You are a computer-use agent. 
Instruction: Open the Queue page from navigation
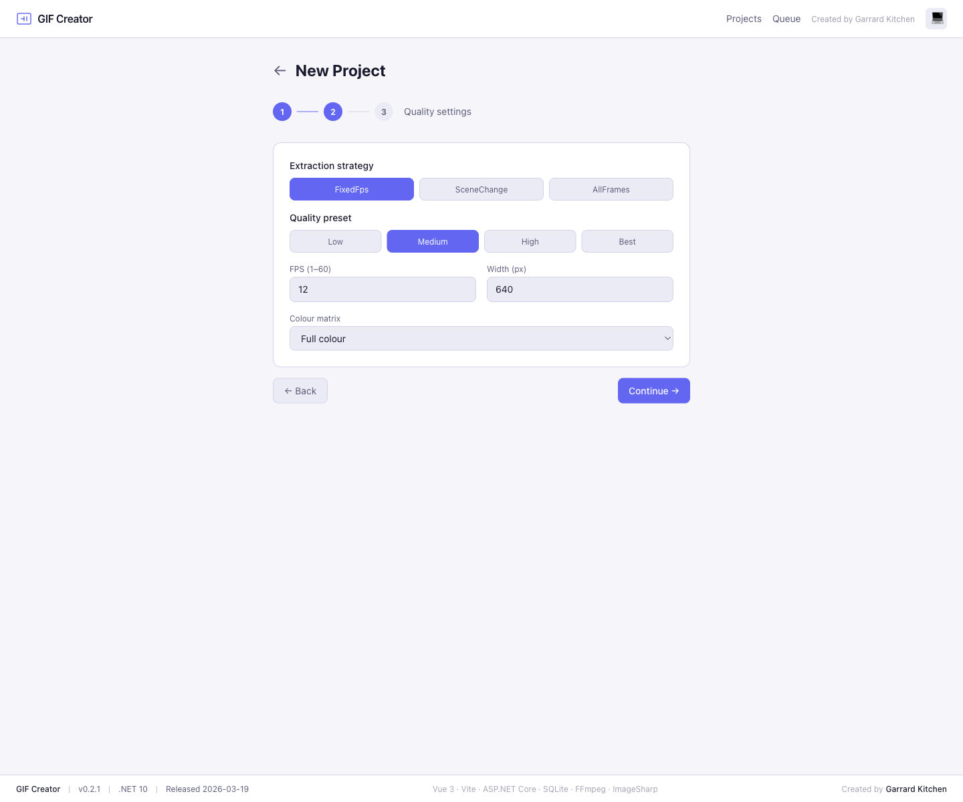point(786,19)
